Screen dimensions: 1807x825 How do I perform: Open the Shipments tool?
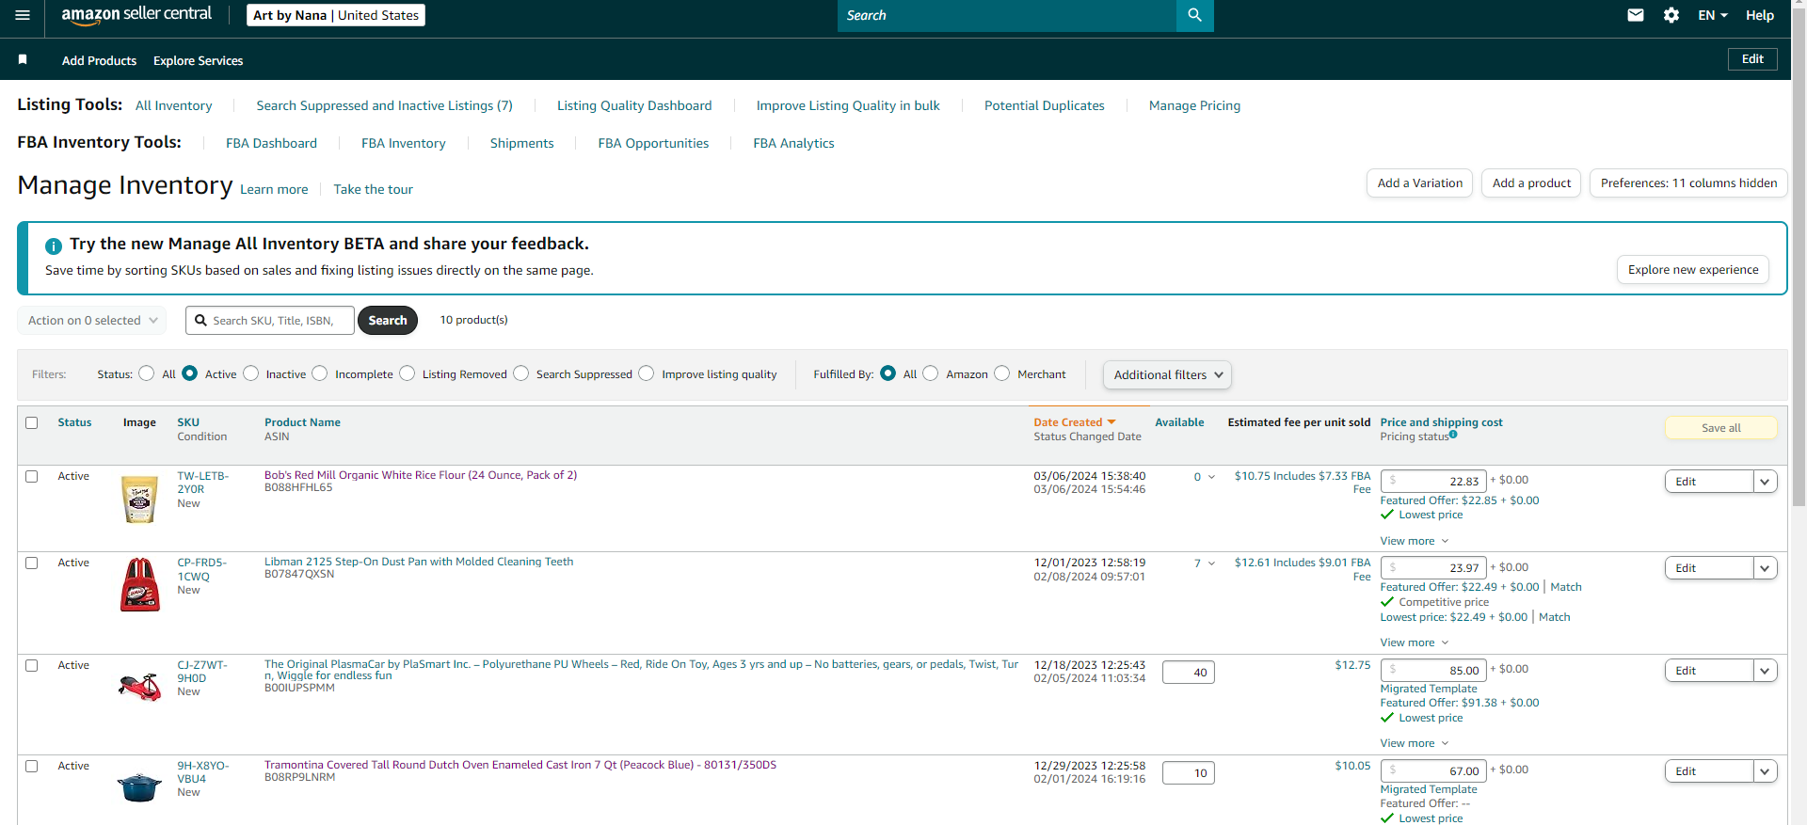click(521, 143)
